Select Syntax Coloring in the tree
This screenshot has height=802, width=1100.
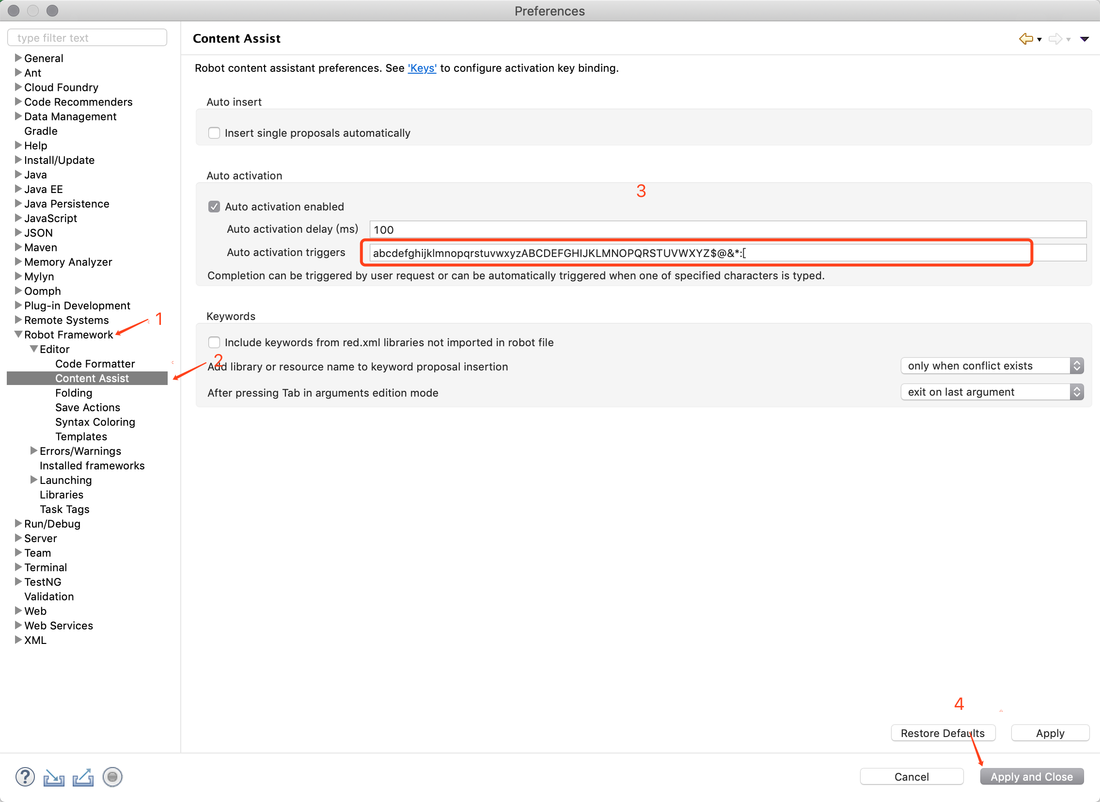pos(95,422)
